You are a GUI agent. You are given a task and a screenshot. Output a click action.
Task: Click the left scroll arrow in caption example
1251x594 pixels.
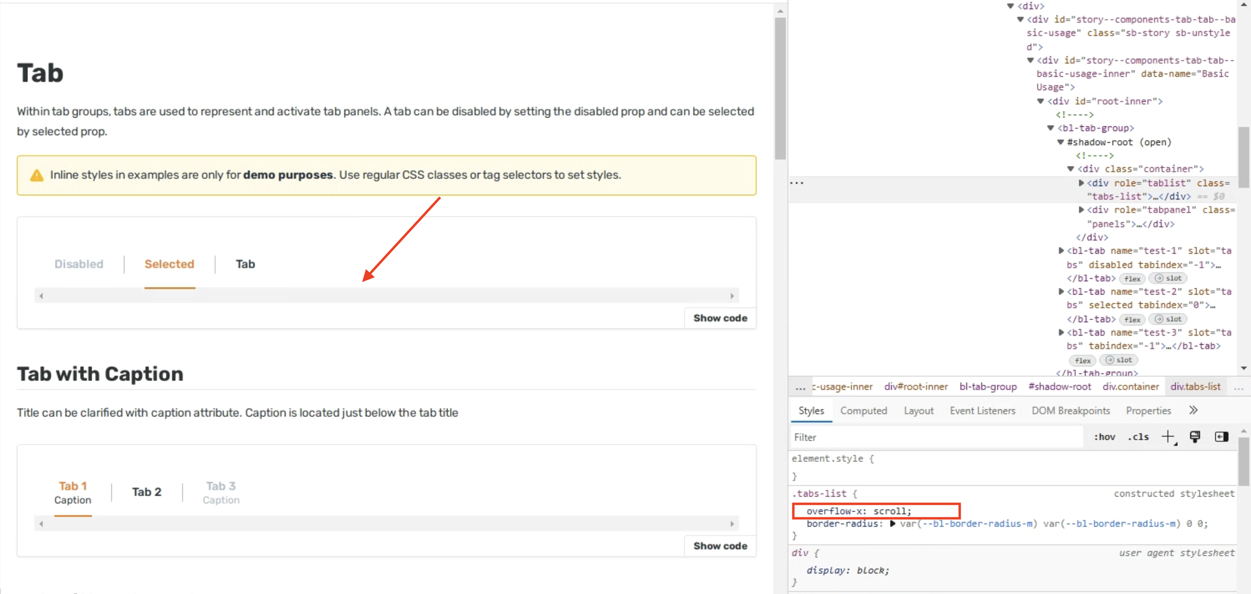click(41, 524)
